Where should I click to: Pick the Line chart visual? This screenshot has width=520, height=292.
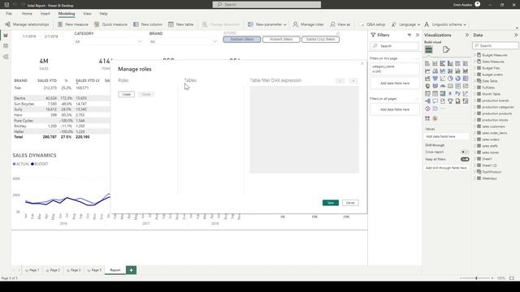point(427,71)
